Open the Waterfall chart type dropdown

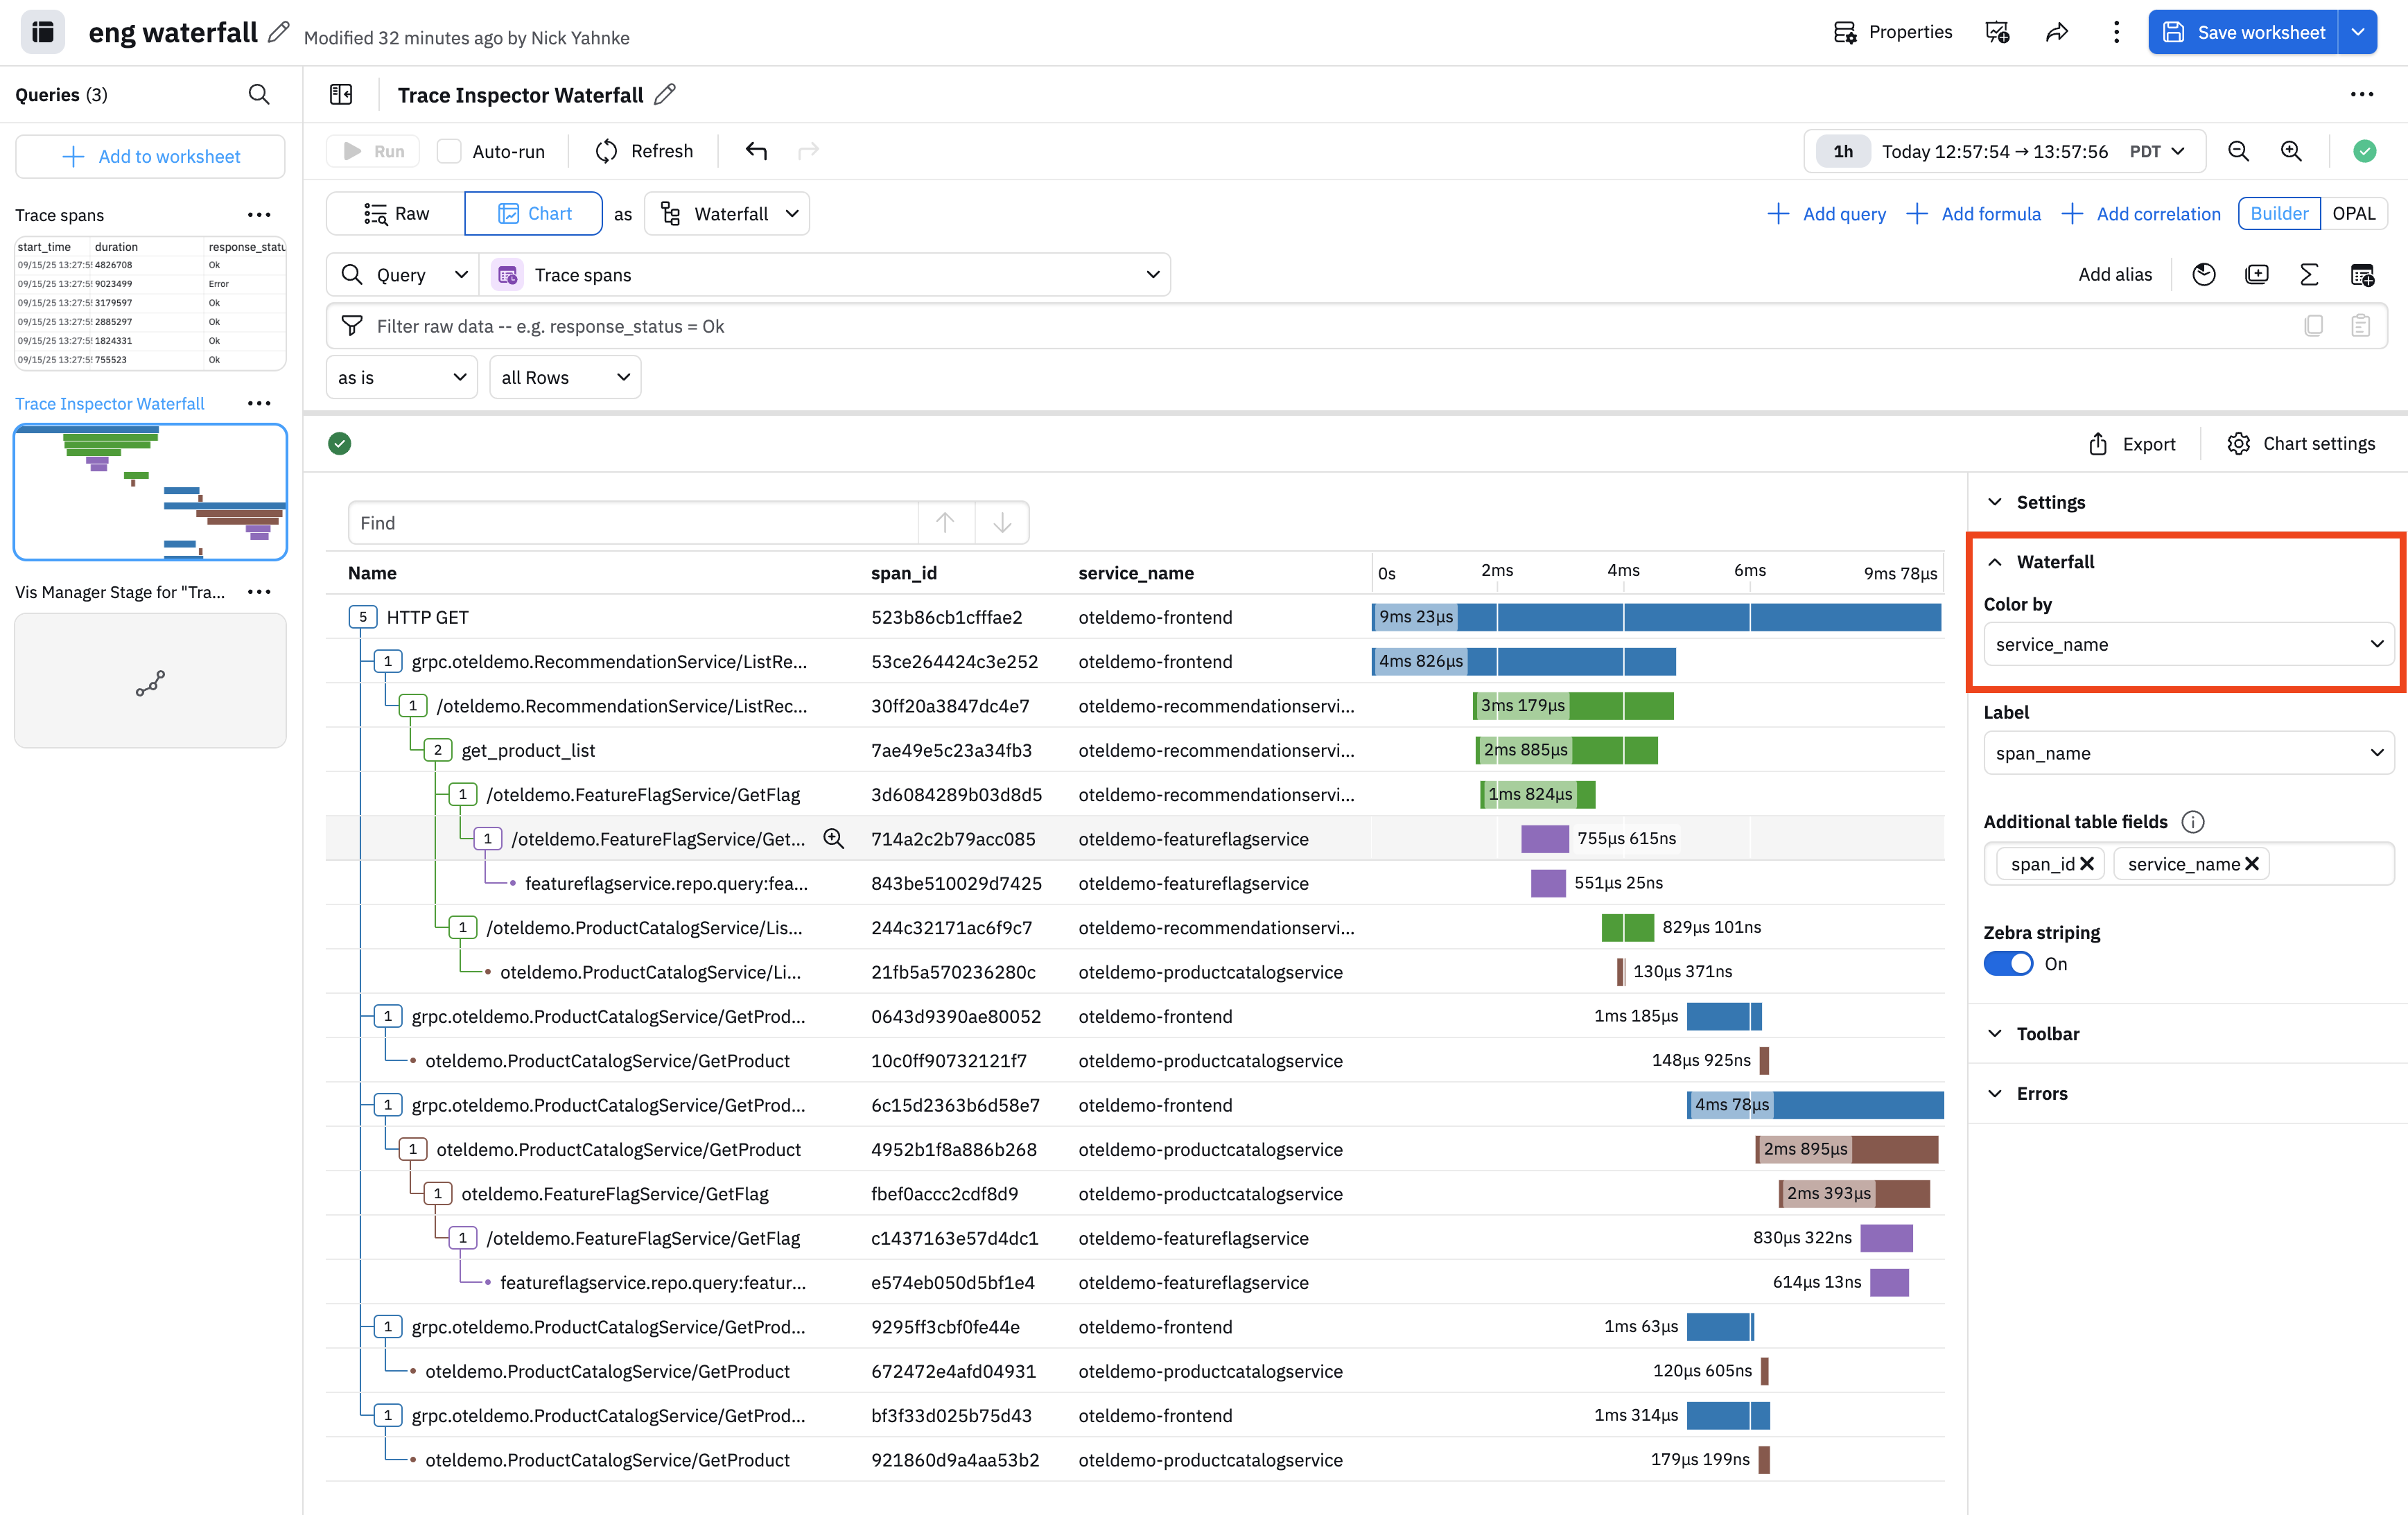tap(728, 214)
